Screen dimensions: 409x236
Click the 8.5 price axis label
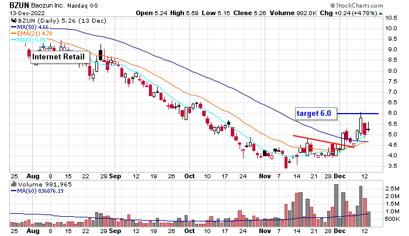pos(393,60)
